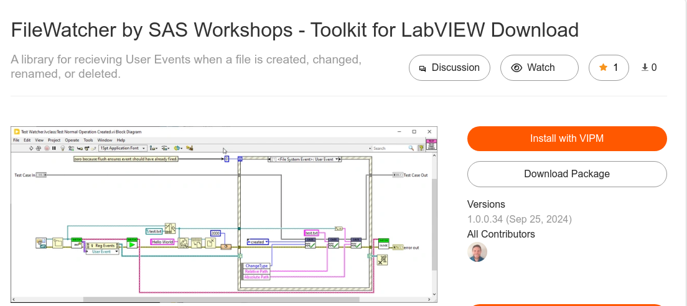Click the search magnifier icon in LabVIEW

click(x=411, y=148)
